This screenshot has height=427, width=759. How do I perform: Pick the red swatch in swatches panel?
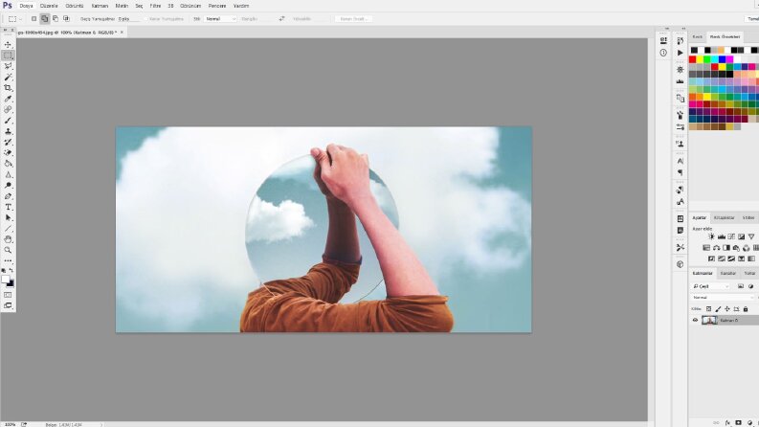693,59
